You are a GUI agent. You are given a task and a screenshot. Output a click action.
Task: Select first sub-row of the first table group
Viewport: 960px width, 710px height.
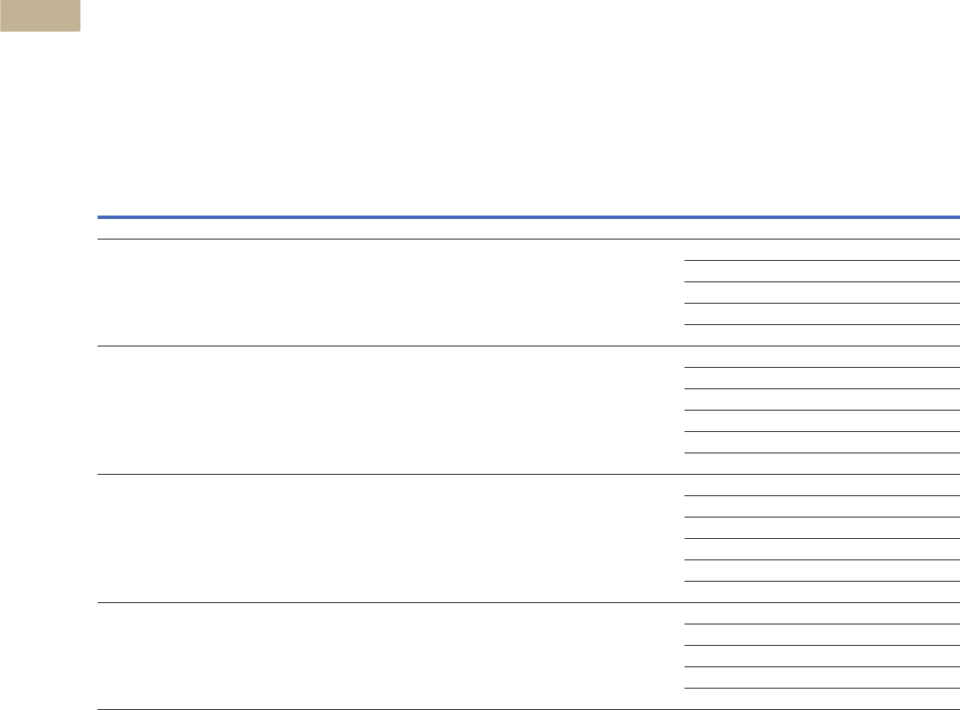[821, 250]
